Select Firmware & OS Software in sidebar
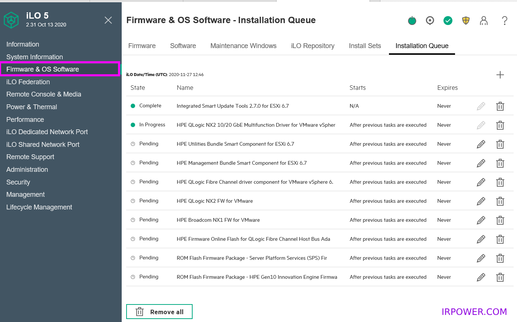 click(x=60, y=69)
